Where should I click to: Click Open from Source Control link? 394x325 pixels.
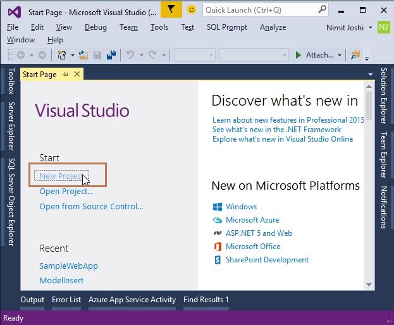(91, 207)
